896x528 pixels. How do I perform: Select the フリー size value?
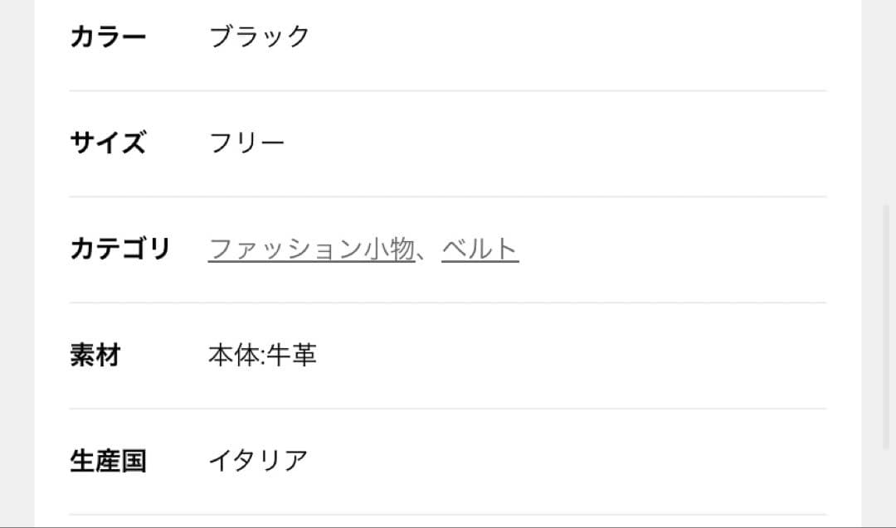[x=247, y=143]
